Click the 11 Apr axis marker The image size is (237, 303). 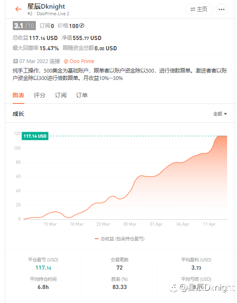[x=209, y=224]
